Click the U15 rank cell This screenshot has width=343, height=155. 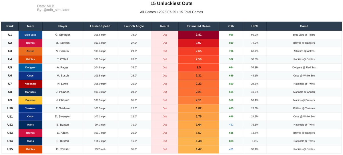coord(10,149)
